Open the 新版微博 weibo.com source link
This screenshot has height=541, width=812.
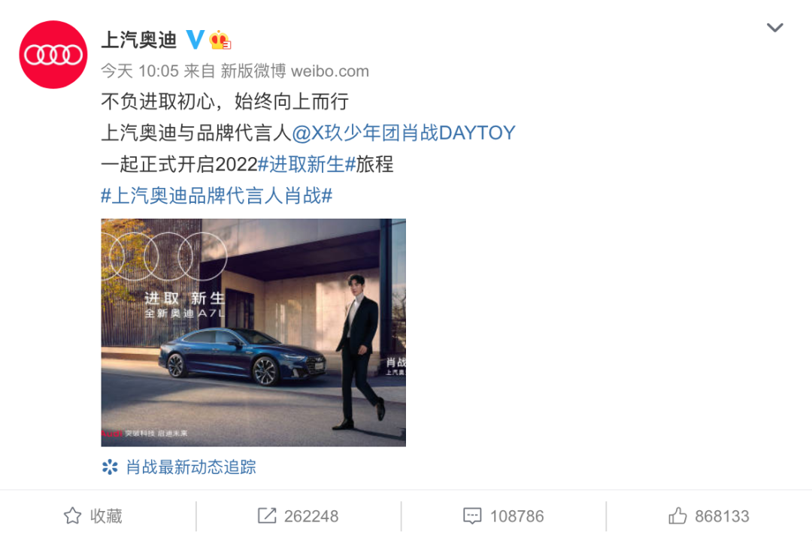pyautogui.click(x=295, y=71)
